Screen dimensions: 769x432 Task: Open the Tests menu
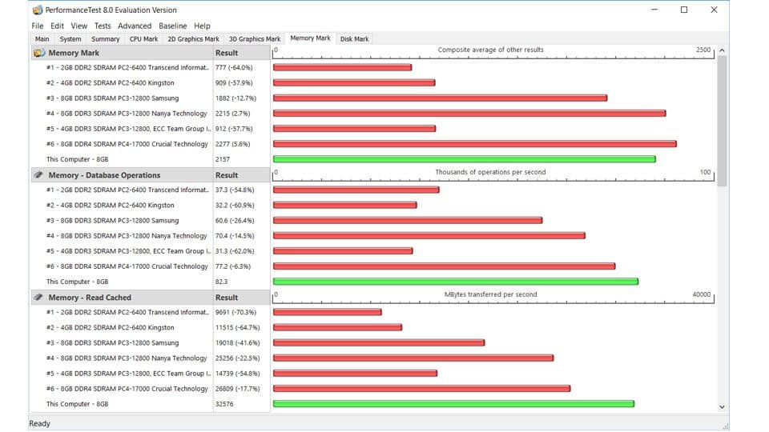click(x=103, y=26)
